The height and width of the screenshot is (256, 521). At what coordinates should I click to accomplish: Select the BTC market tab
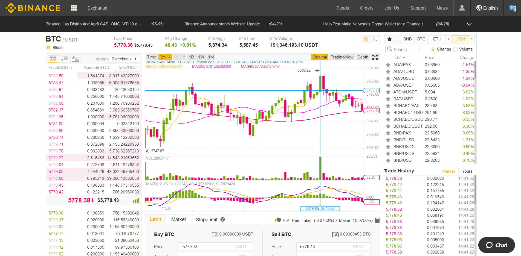(x=421, y=39)
